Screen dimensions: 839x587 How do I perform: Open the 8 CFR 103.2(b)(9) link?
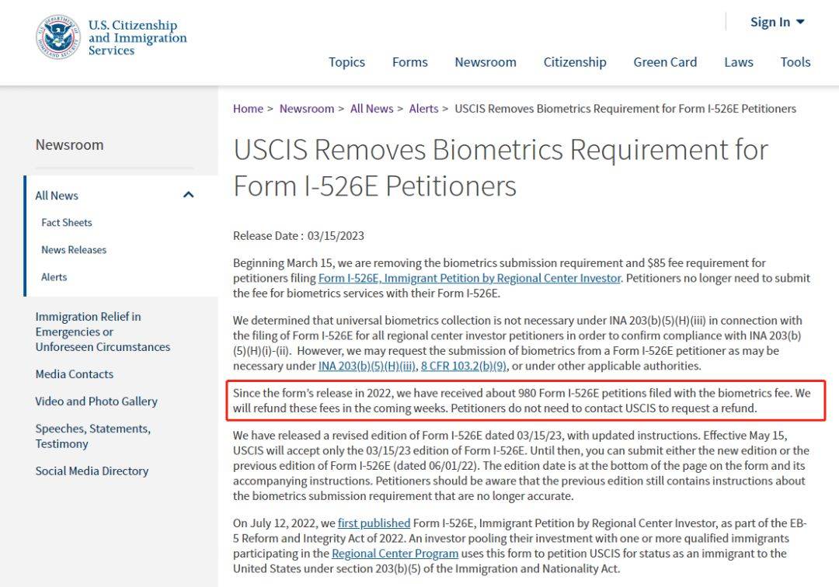(463, 366)
